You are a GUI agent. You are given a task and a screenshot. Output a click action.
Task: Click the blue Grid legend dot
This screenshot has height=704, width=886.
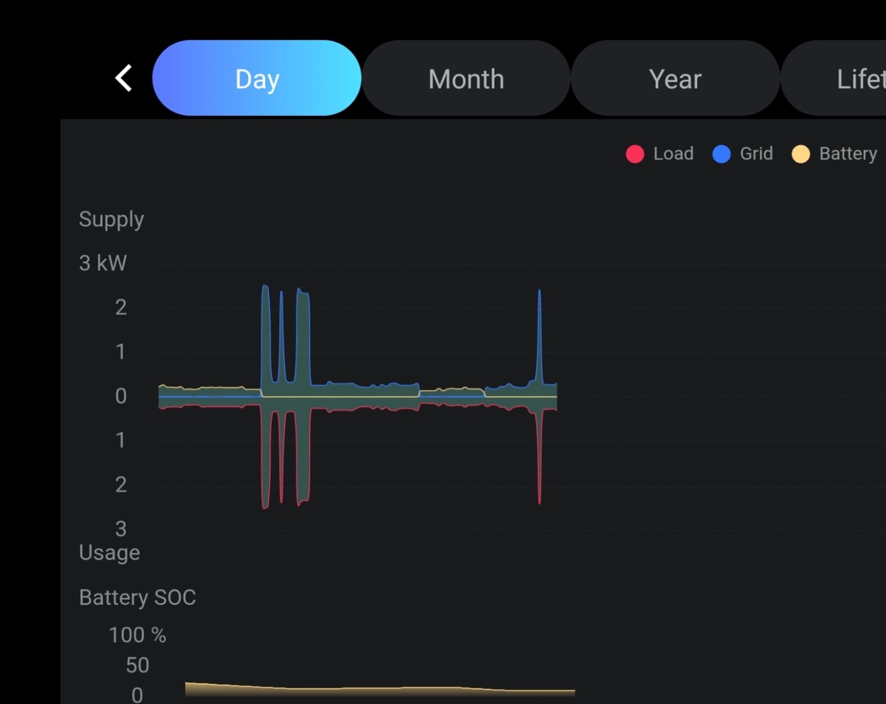click(721, 154)
